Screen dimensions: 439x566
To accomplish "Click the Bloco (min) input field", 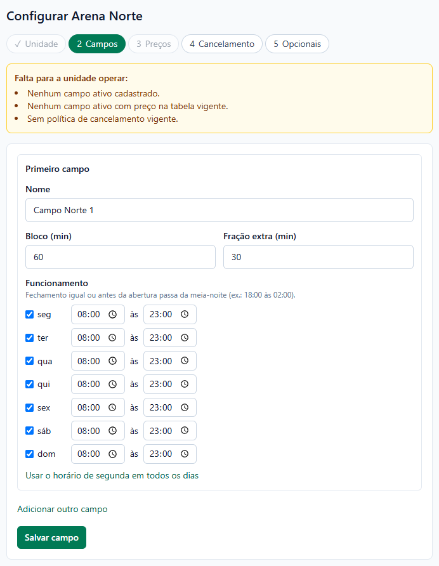I will [121, 257].
